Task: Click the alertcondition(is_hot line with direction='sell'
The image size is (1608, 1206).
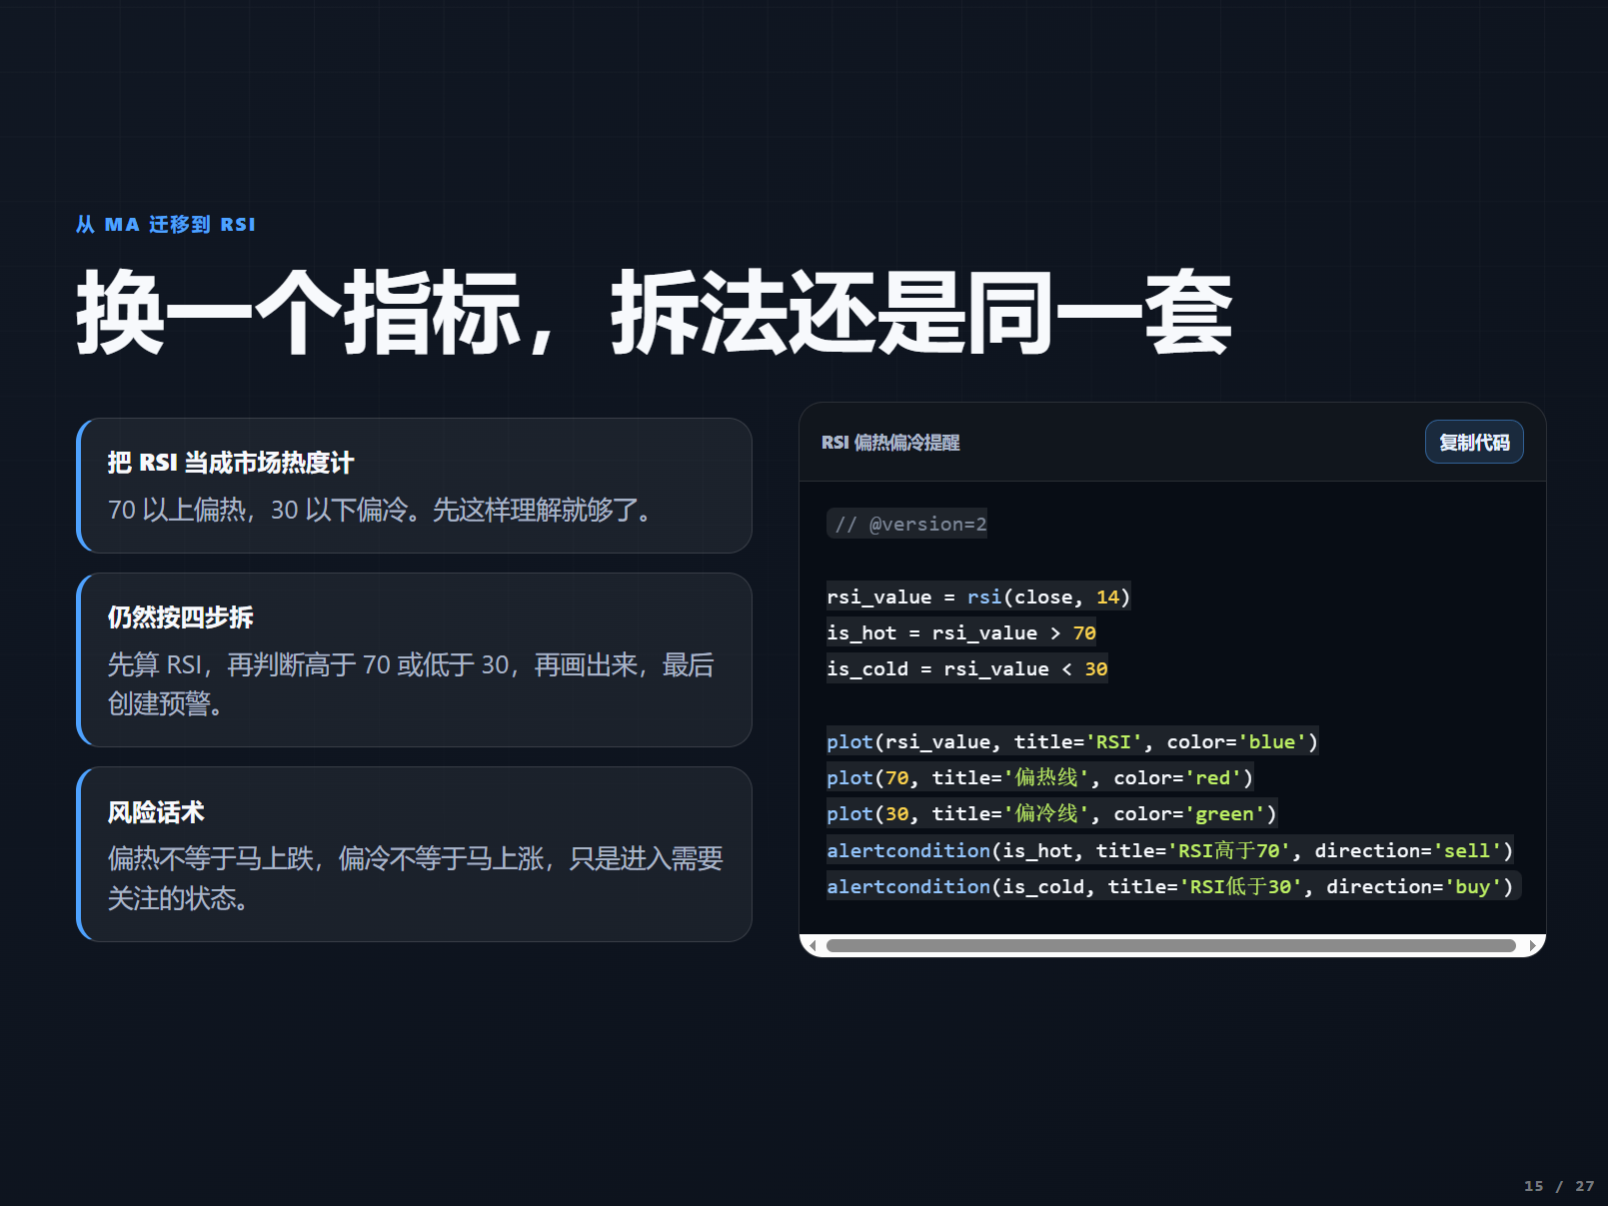Action: tap(1169, 850)
